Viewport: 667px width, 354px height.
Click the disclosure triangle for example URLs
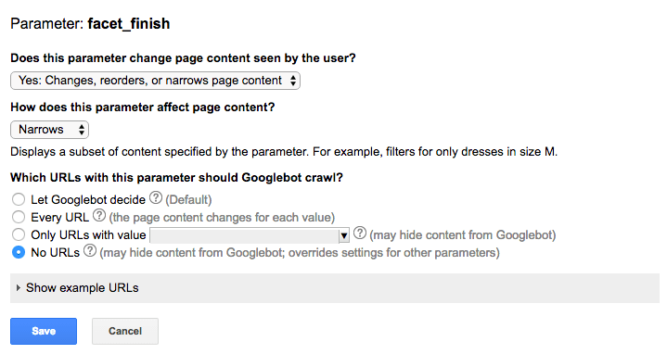coord(18,287)
